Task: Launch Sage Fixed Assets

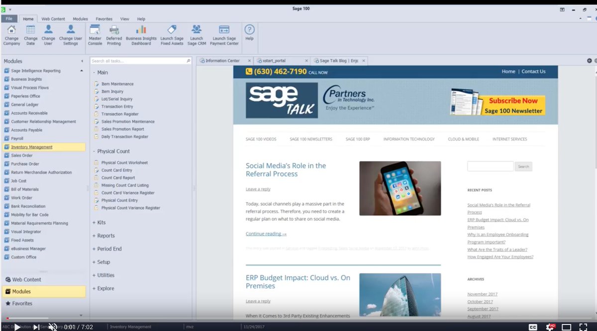Action: click(172, 35)
